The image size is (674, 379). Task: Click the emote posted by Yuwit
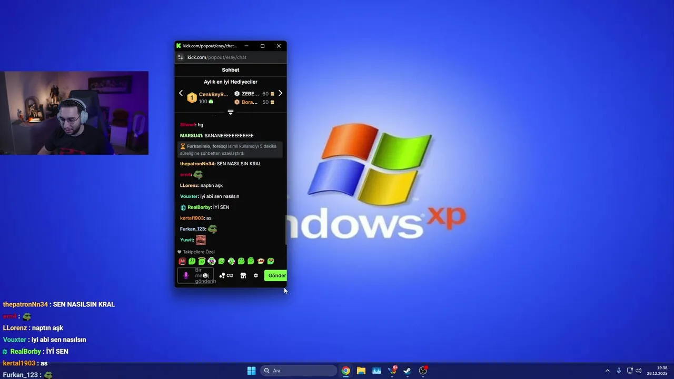tap(201, 240)
